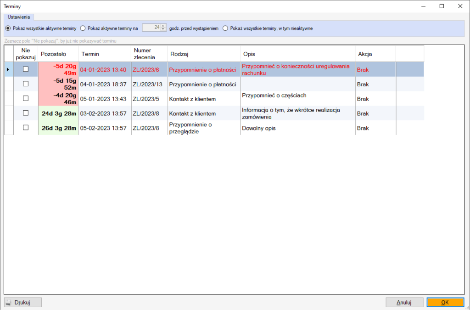Select 'Pokaż wszystkie aktywne terminy' radio option
This screenshot has height=310, width=470.
pos(8,28)
